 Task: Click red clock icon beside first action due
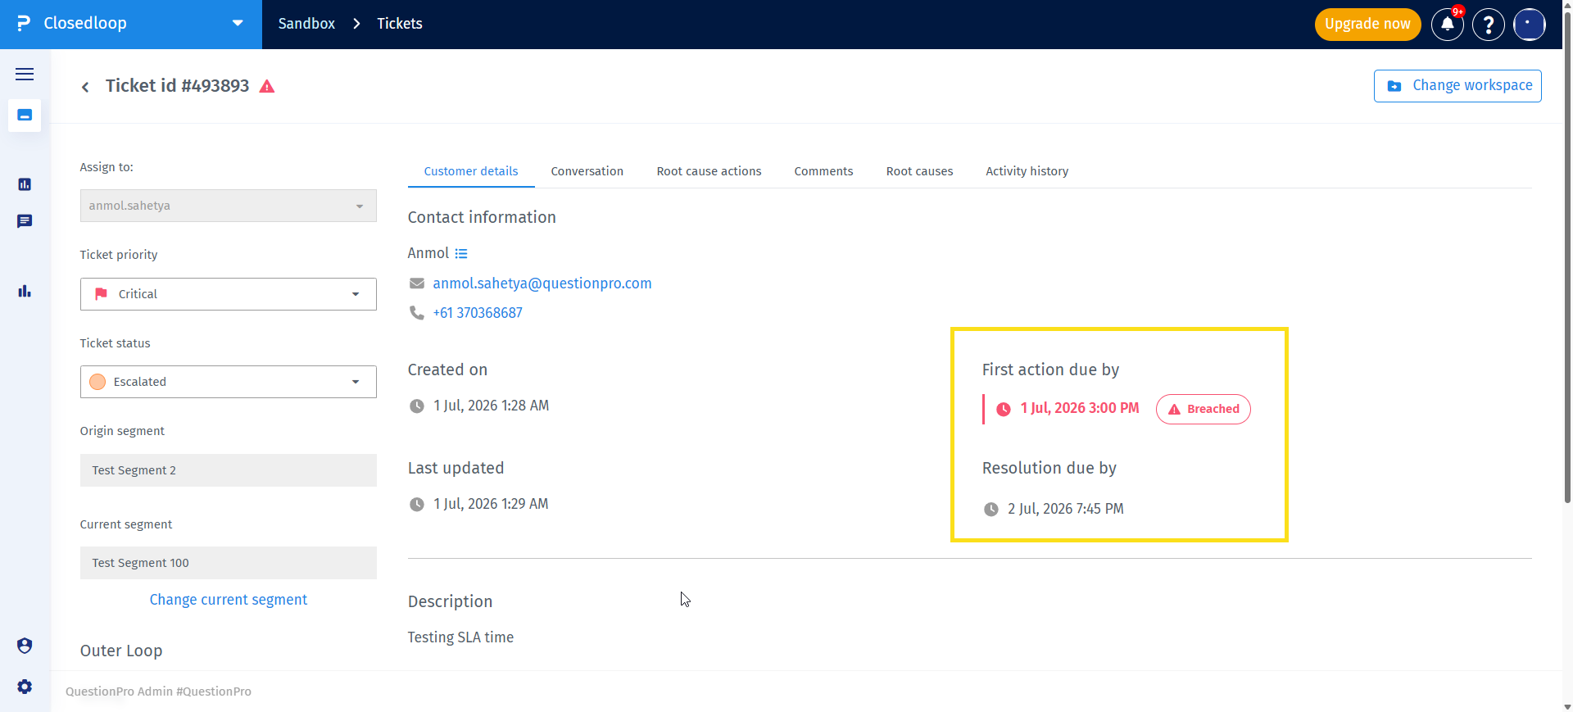[x=1004, y=409]
